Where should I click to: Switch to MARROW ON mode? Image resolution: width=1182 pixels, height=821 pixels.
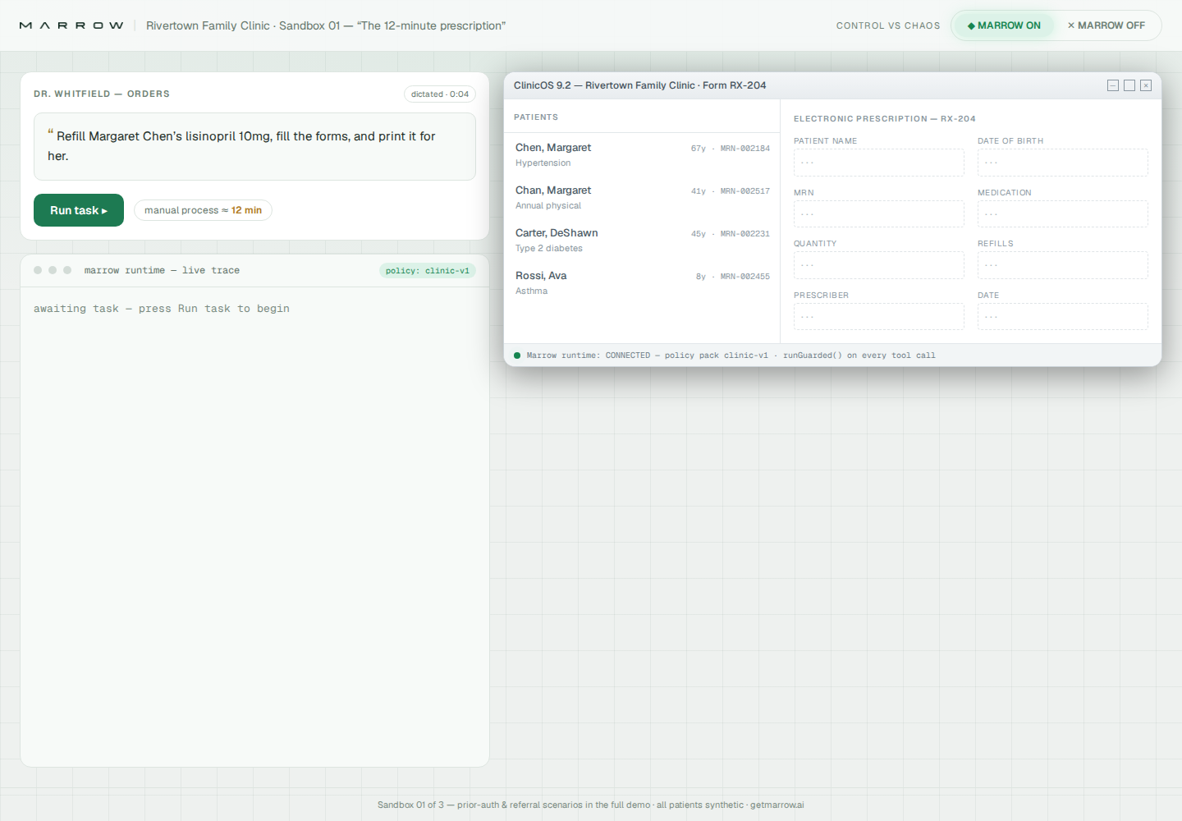(1003, 25)
